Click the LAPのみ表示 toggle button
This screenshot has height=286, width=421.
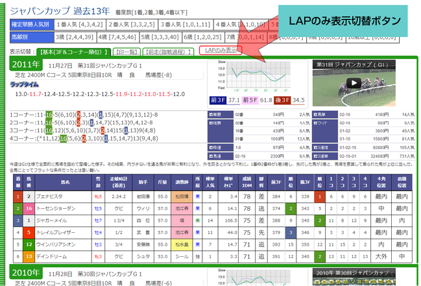(221, 50)
